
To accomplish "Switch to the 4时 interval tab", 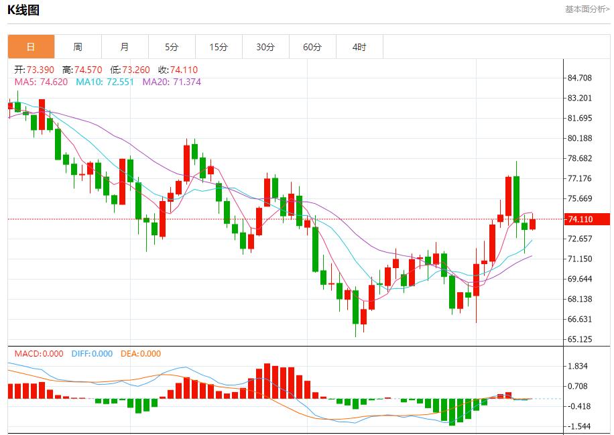I will [359, 47].
